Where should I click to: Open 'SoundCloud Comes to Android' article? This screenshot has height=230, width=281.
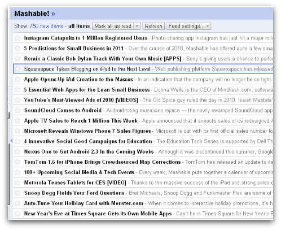pos(63,110)
